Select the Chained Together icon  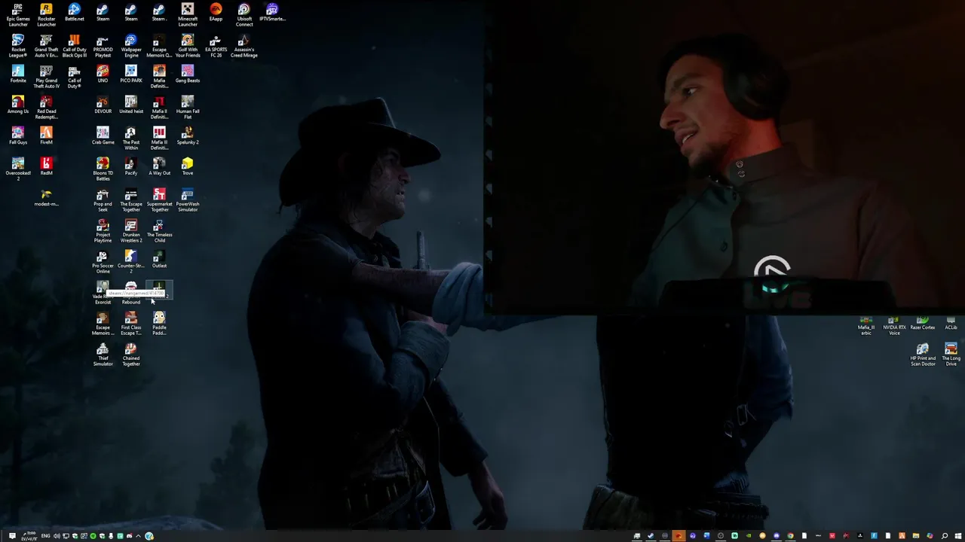point(131,355)
